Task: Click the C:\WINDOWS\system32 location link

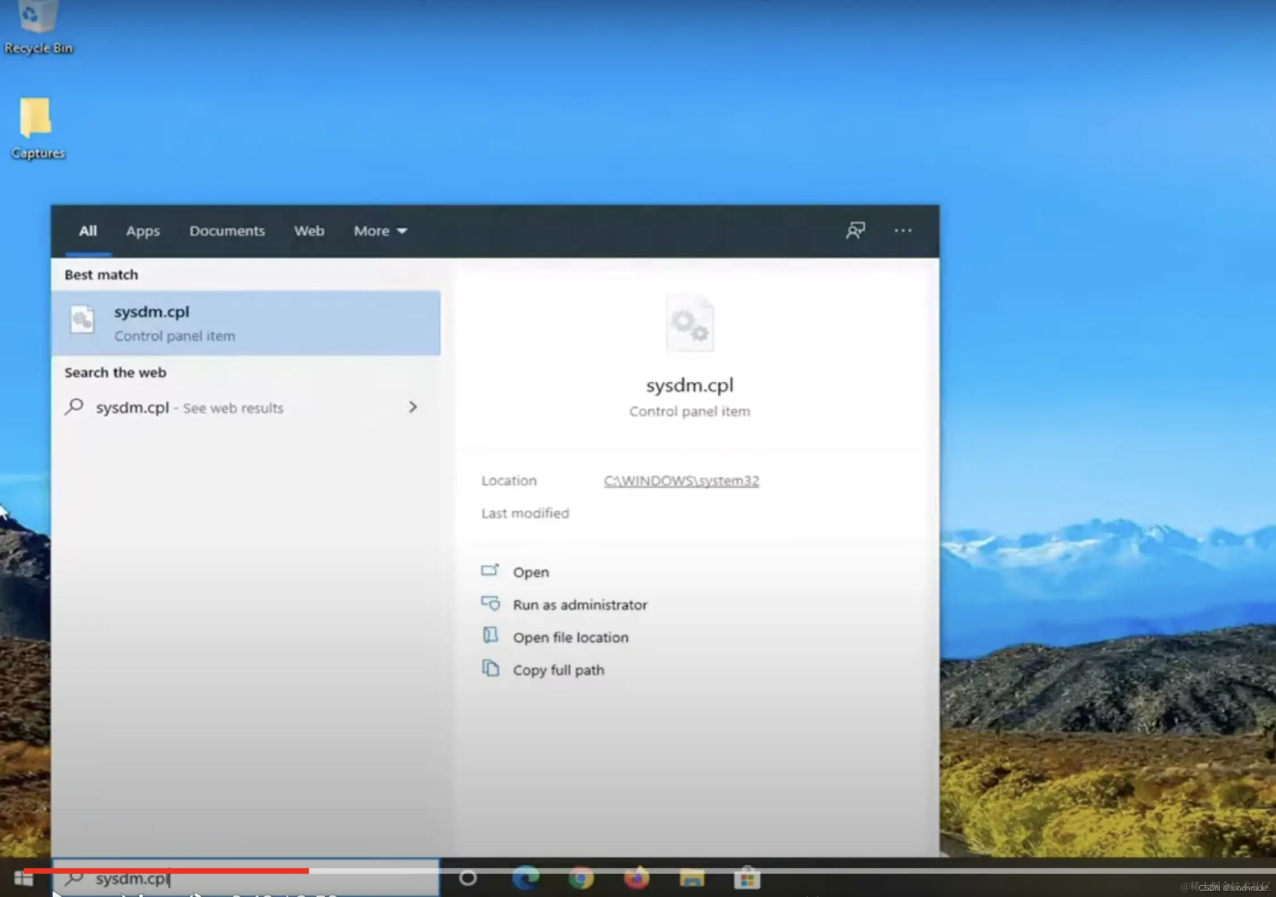Action: [681, 480]
